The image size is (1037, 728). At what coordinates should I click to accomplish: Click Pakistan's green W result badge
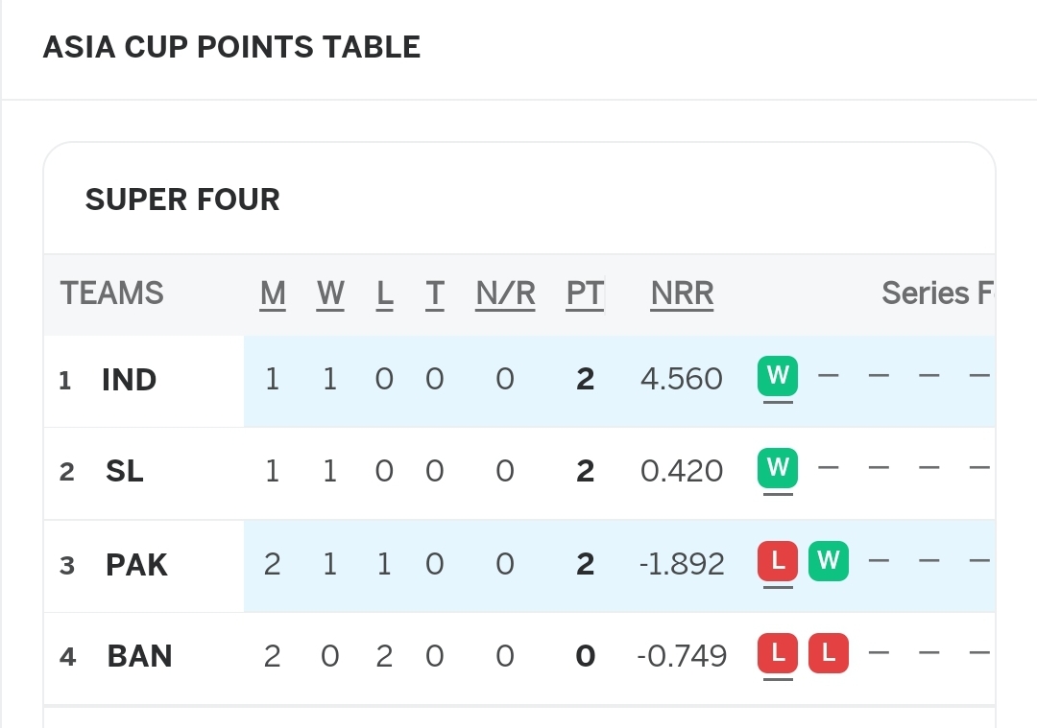828,561
